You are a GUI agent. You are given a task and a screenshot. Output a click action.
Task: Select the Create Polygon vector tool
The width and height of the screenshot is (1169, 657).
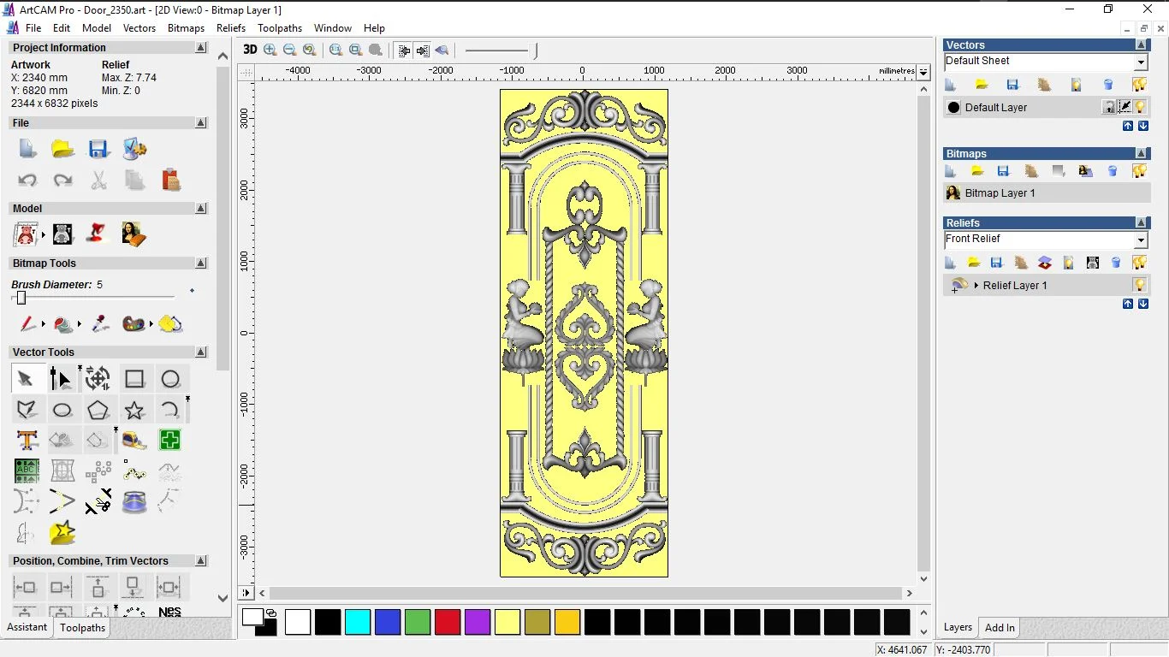pos(98,411)
